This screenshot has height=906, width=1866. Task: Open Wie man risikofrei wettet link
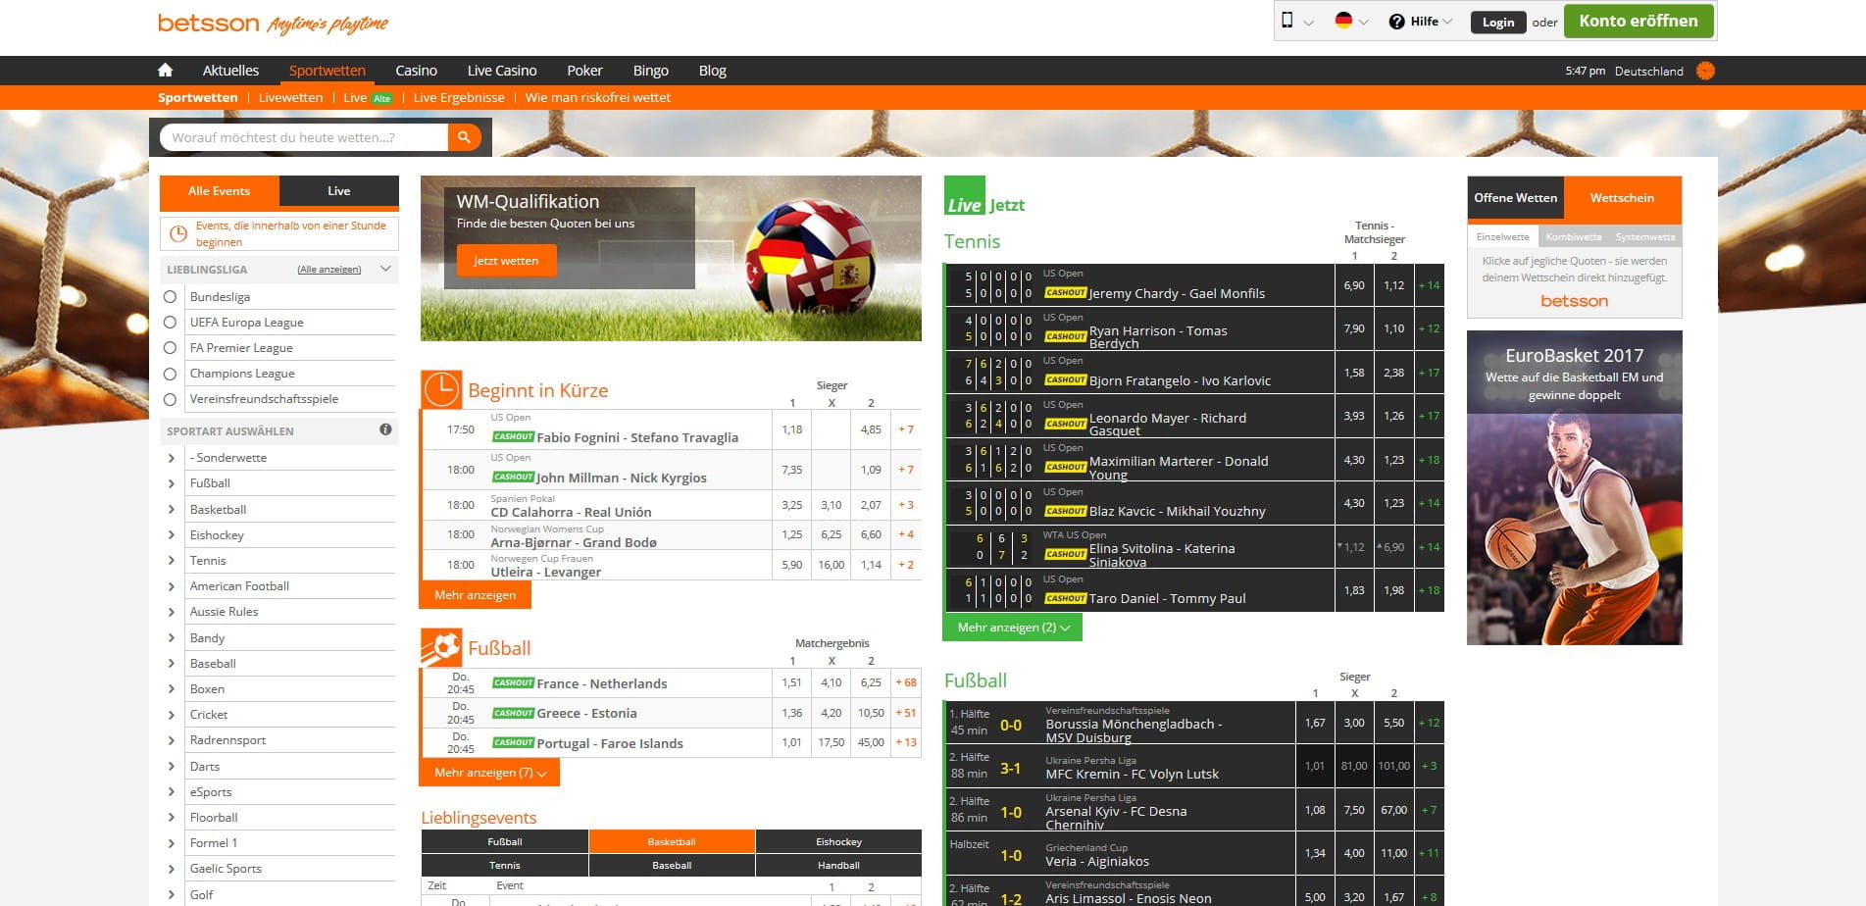598,98
